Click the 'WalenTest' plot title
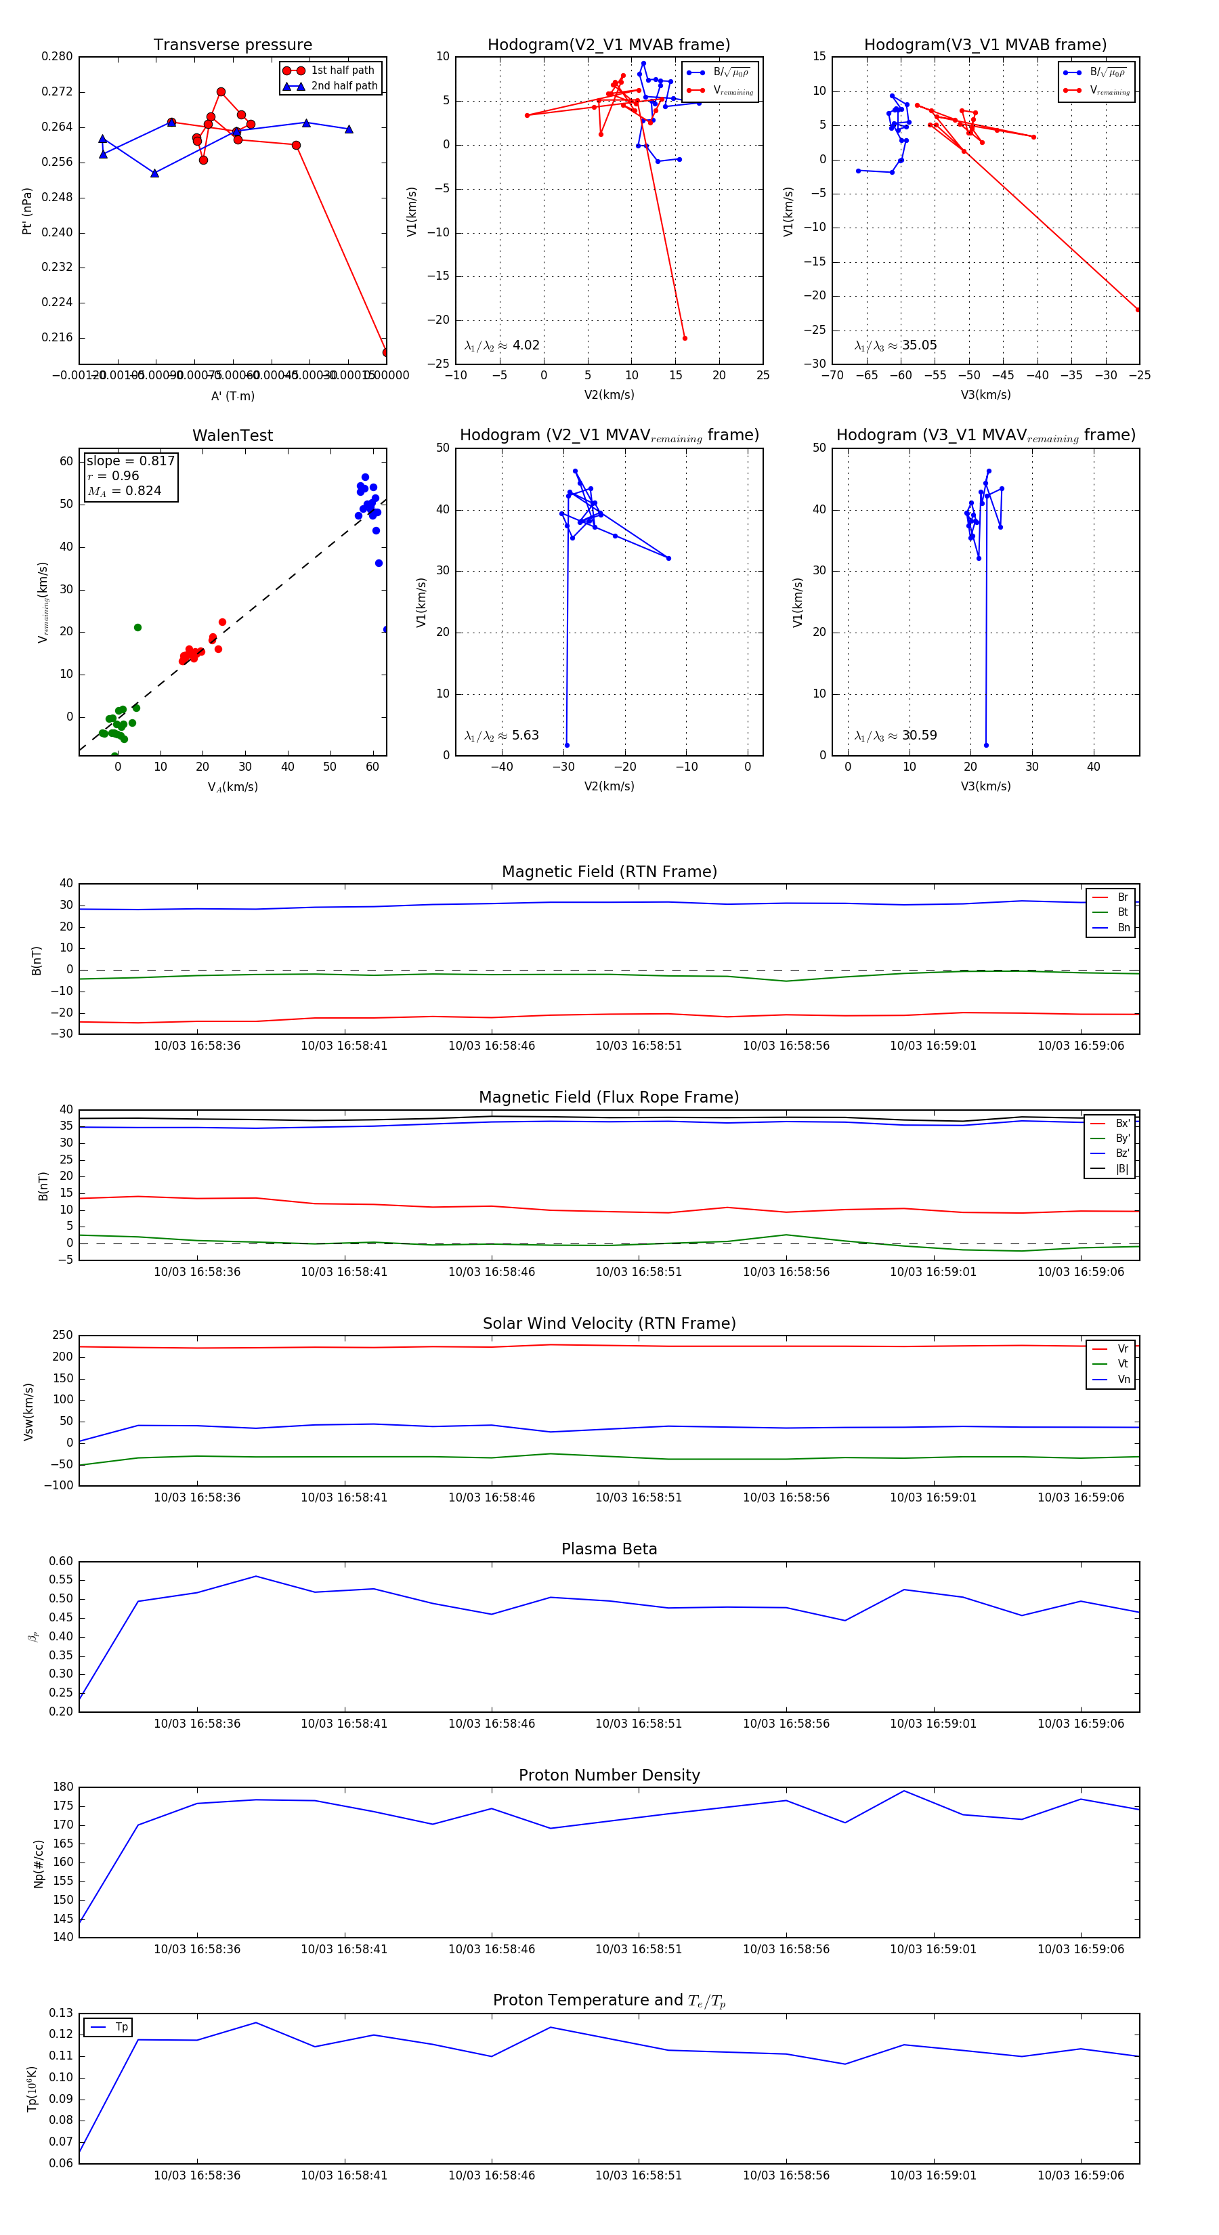Viewport: 1219px width, 2235px height. coord(232,435)
